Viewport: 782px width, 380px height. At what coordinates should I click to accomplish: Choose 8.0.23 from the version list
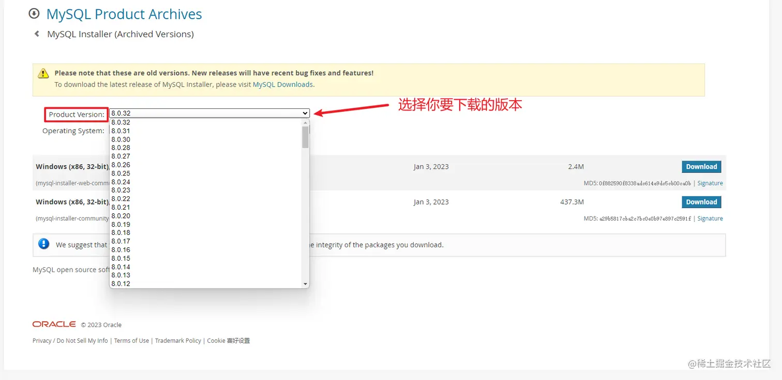(205, 191)
